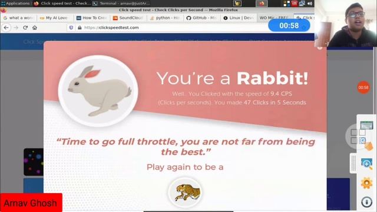Click the blue 00:58 timer pill

point(289,25)
